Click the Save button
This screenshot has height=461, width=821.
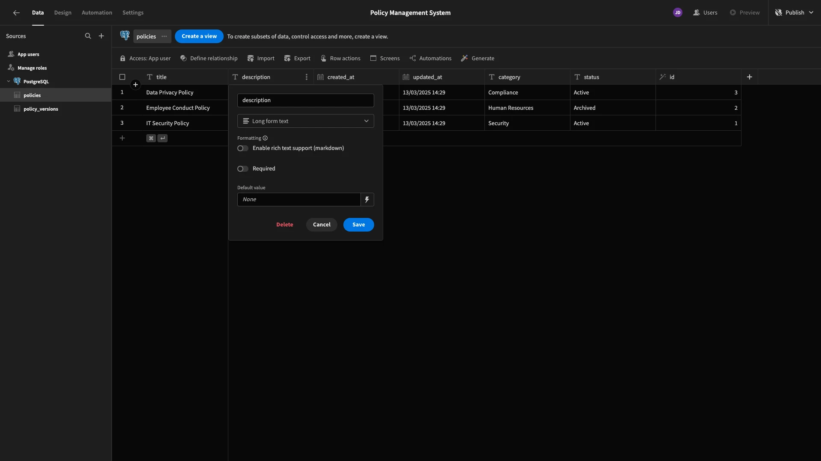tap(359, 225)
